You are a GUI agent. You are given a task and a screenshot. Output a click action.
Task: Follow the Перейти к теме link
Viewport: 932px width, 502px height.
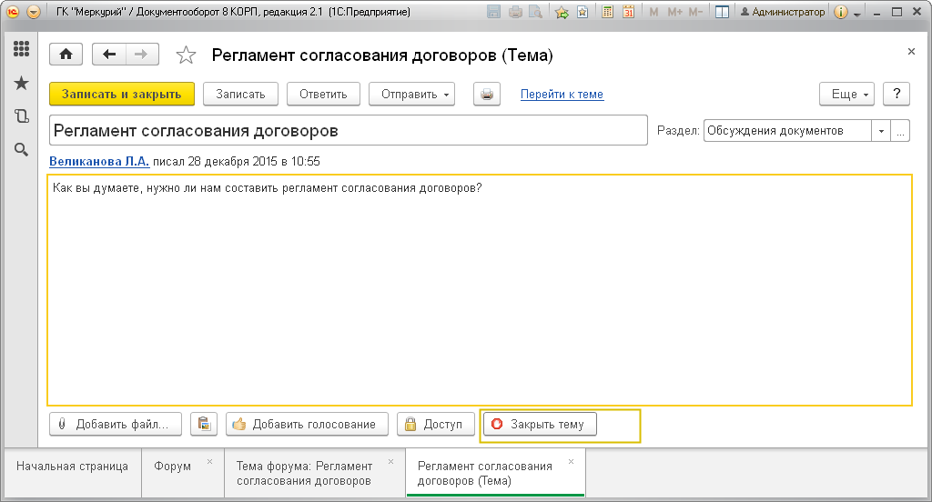[x=562, y=94]
